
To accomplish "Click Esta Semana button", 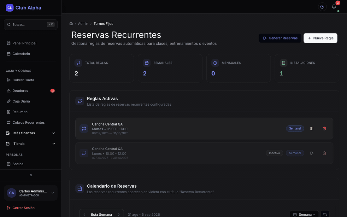I will (102, 214).
